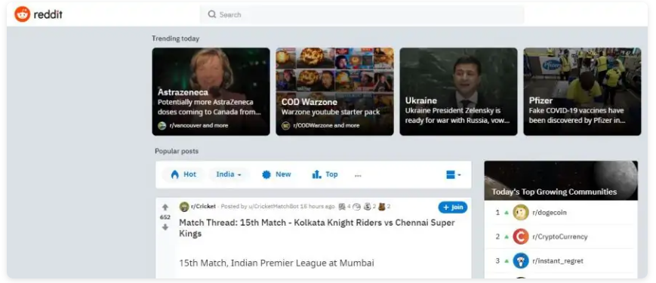Click the search magnifier icon
656x283 pixels.
click(x=212, y=14)
